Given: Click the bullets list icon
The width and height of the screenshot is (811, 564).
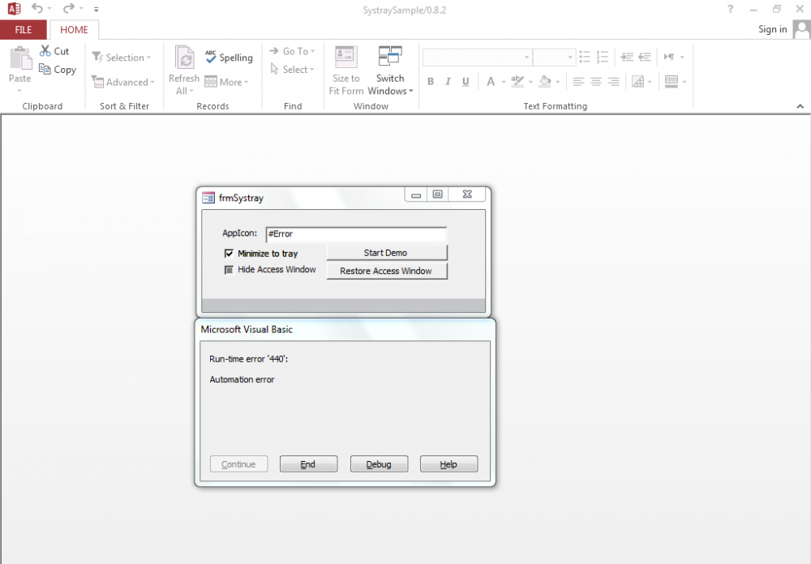Looking at the screenshot, I should coord(585,57).
